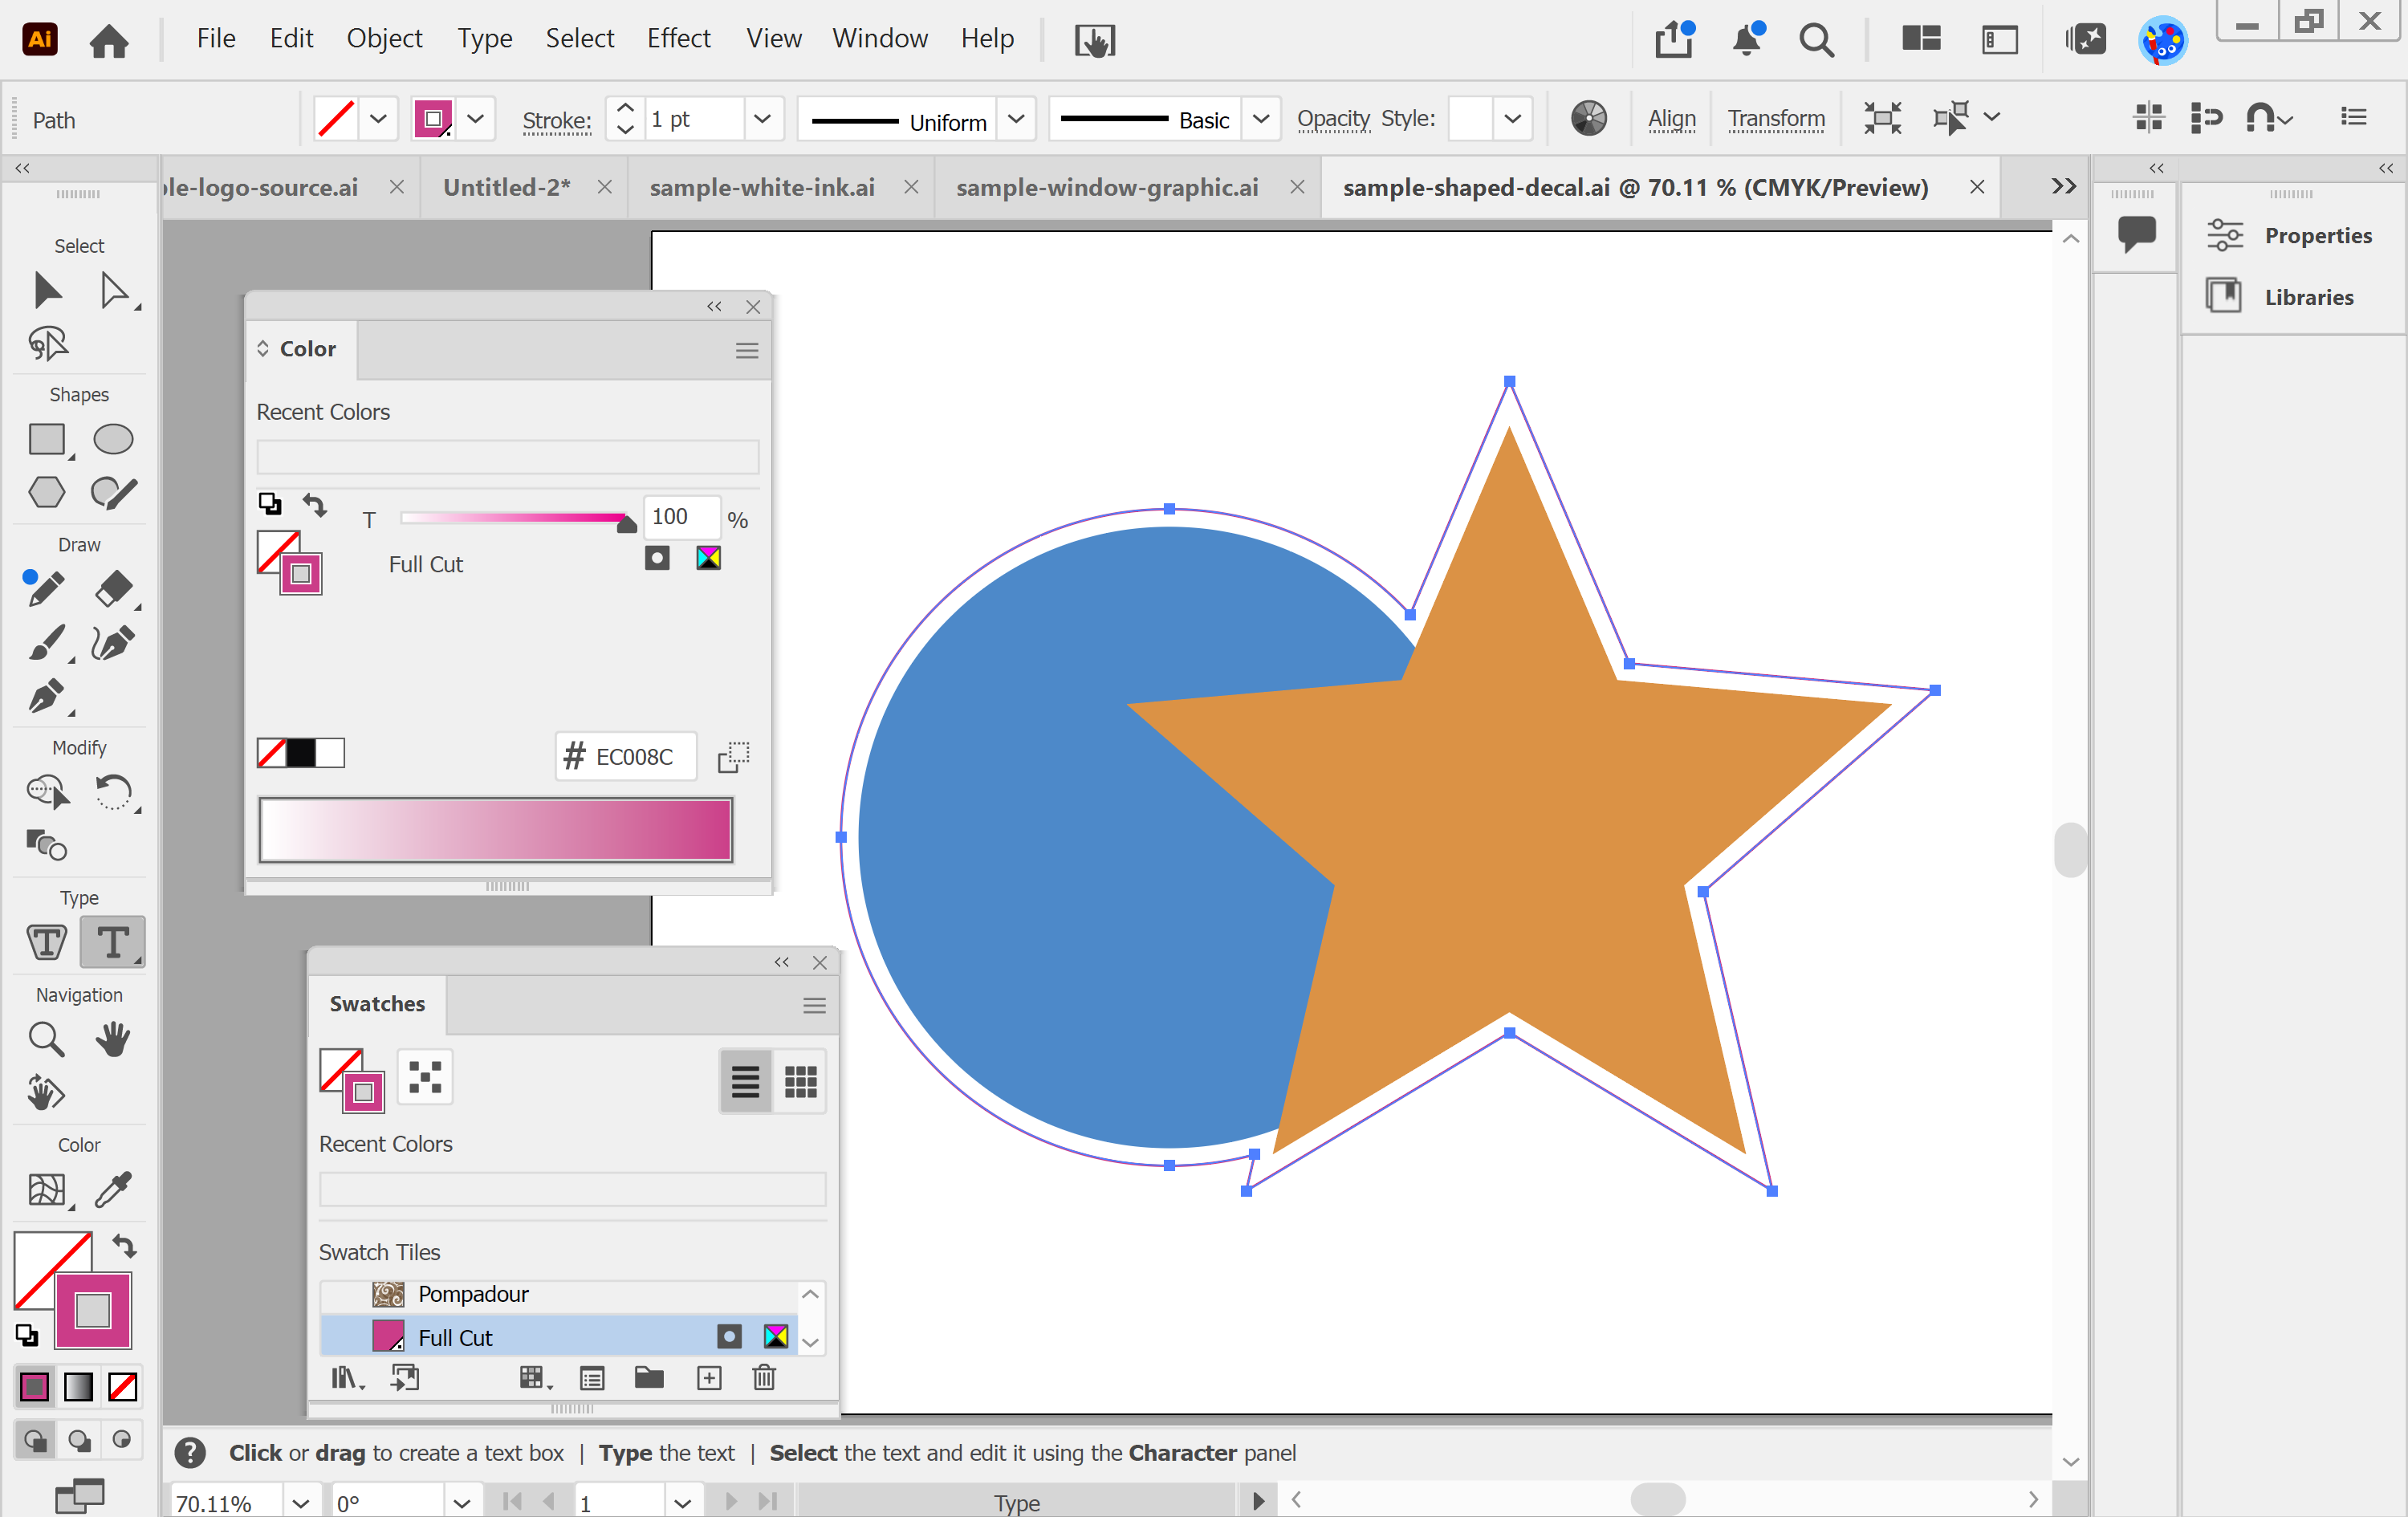The image size is (2408, 1517).
Task: Click the Align link in control bar
Action: pyautogui.click(x=1672, y=119)
